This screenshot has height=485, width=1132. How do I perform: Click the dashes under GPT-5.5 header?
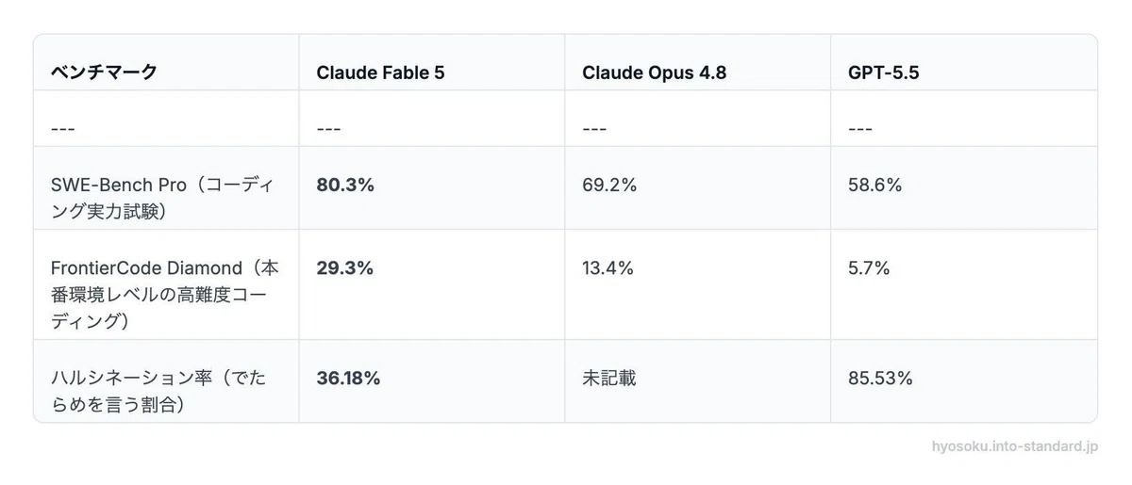coord(860,129)
